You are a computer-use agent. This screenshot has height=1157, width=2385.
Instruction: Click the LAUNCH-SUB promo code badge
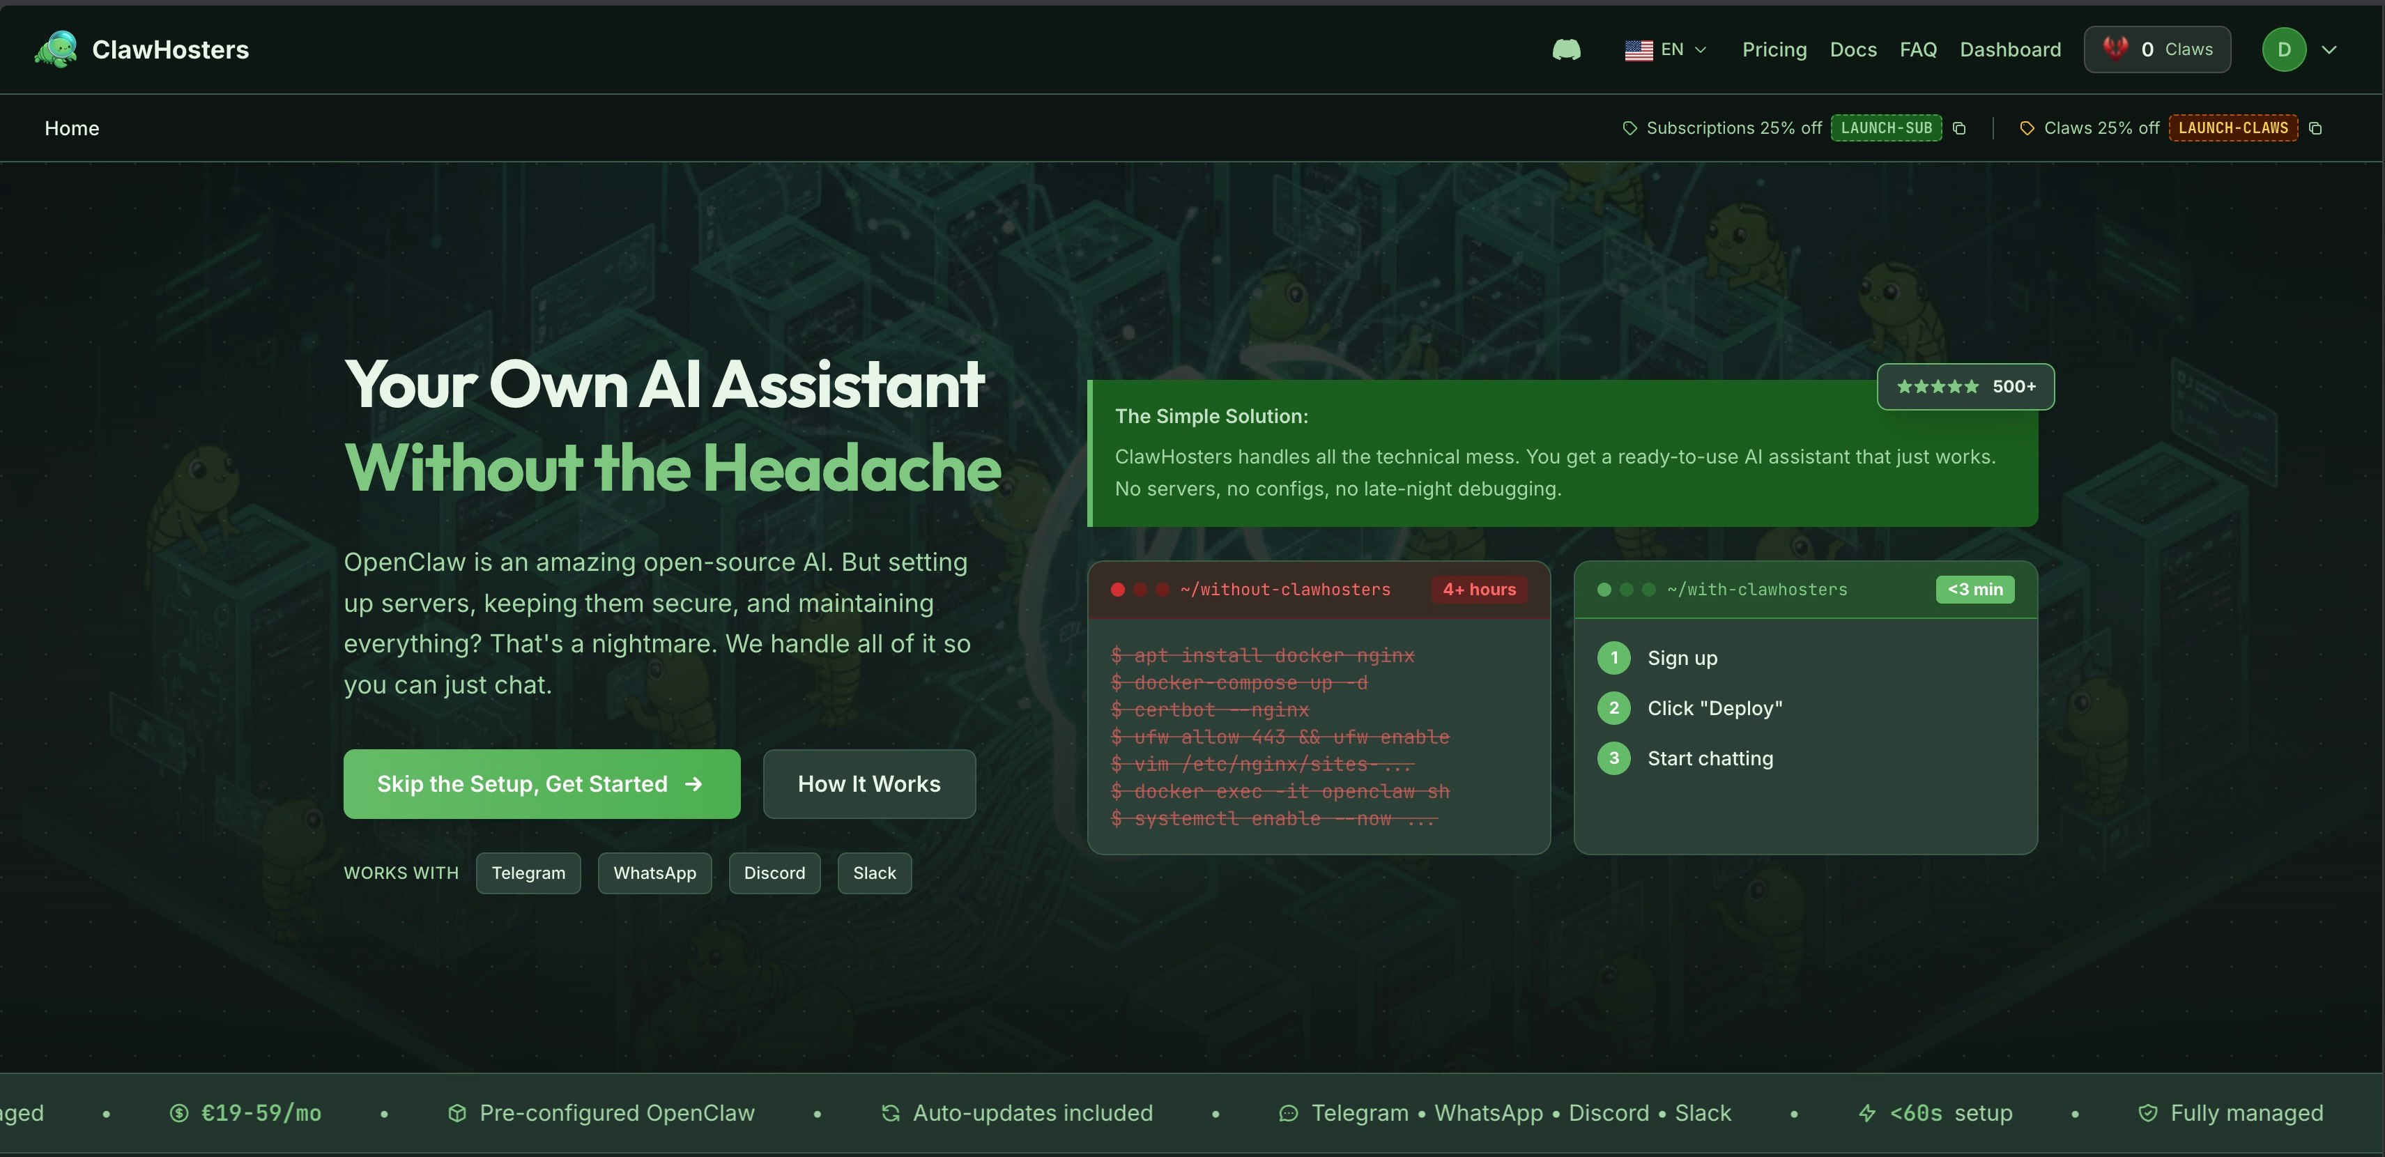(1886, 129)
